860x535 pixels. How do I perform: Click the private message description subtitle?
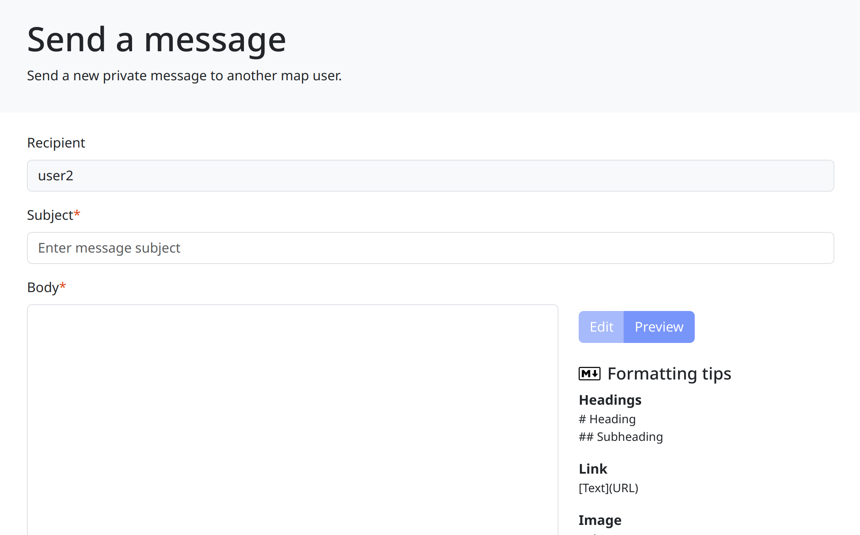(x=184, y=76)
